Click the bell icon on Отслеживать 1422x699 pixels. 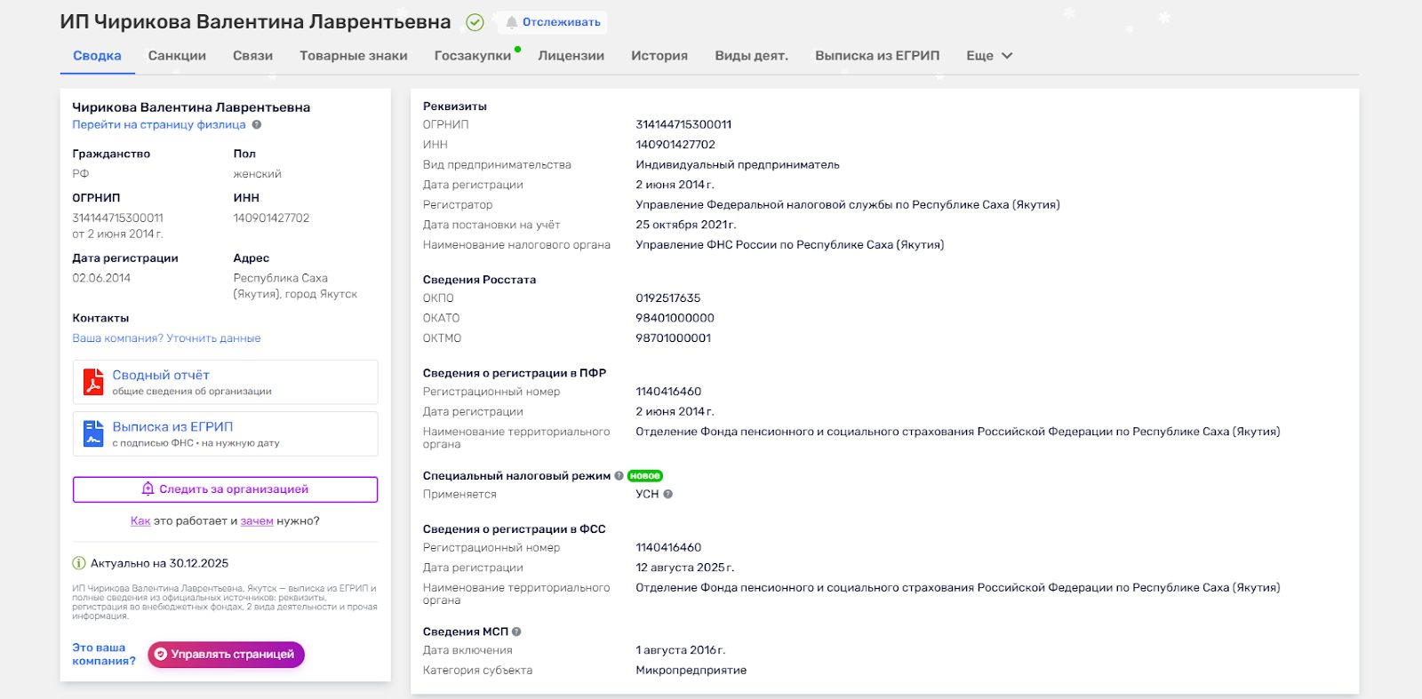pyautogui.click(x=511, y=22)
